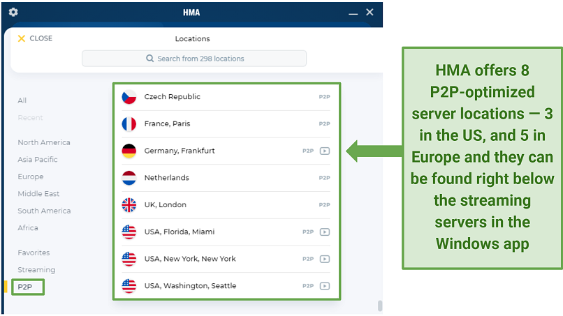Show Favorites locations
Screen dimensions: 563x316
[34, 253]
